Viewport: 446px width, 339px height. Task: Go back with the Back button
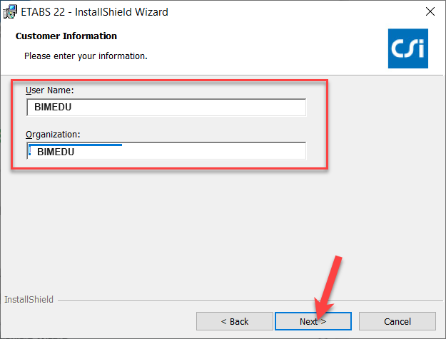(234, 321)
